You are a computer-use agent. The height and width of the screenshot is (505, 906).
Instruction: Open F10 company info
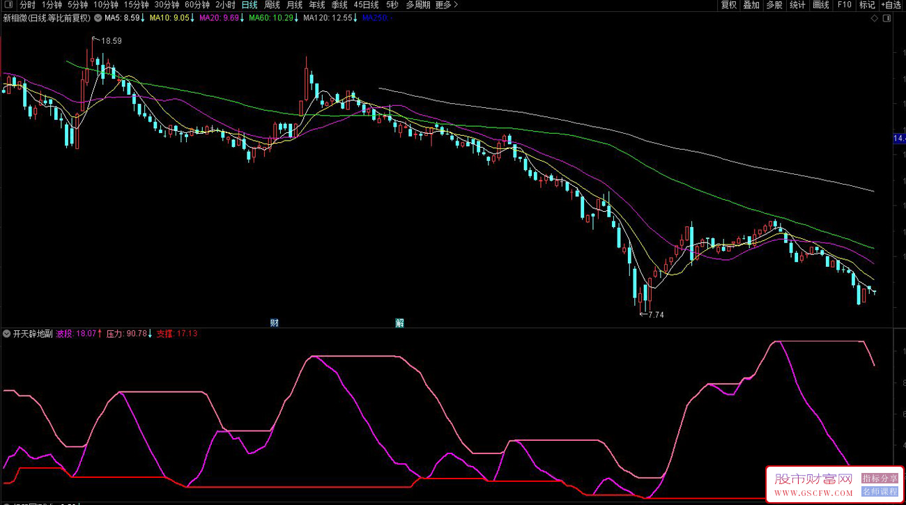(x=844, y=5)
